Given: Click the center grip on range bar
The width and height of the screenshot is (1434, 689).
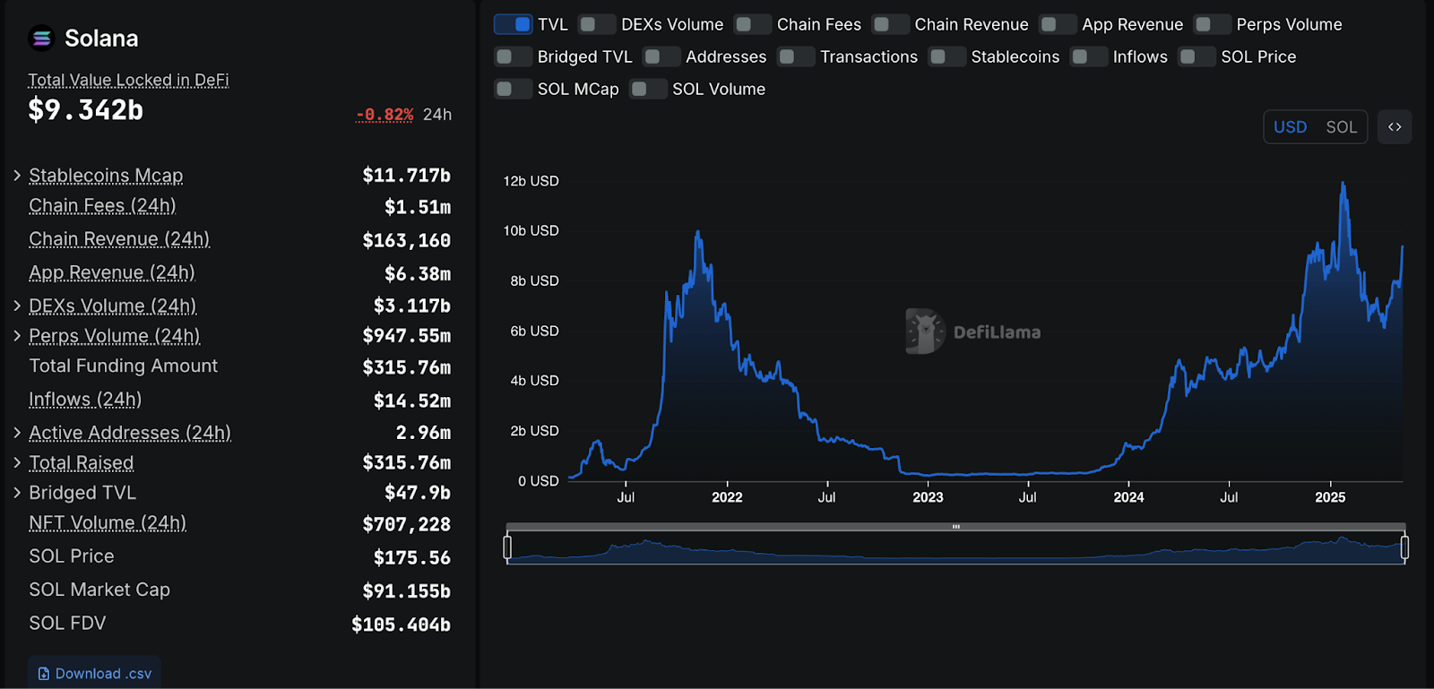Looking at the screenshot, I should pyautogui.click(x=955, y=527).
